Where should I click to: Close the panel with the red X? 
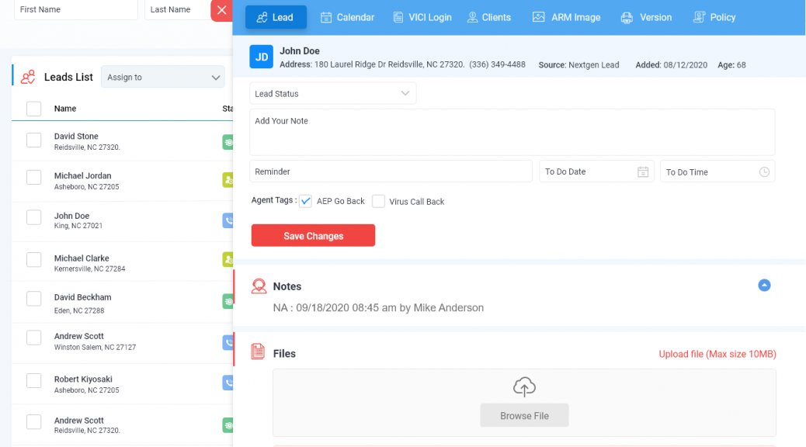[221, 10]
